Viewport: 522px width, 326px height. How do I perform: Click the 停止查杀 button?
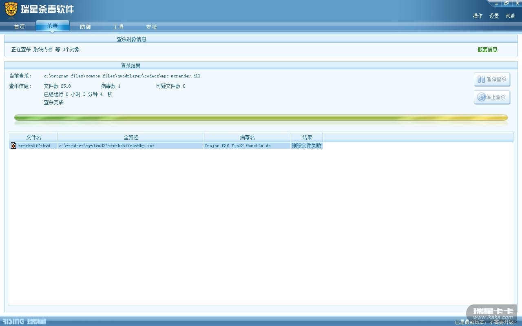[492, 97]
